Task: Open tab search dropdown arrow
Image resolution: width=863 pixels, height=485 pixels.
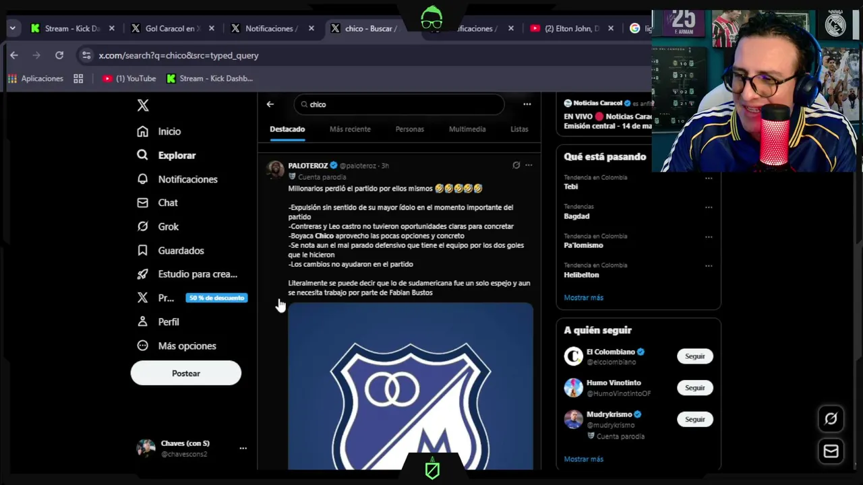Action: click(12, 28)
